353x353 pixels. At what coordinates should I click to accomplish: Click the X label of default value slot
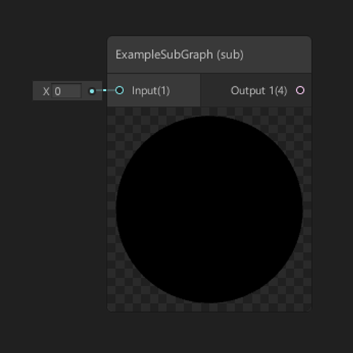tap(46, 91)
